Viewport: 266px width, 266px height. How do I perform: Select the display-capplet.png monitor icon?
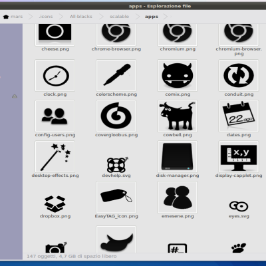(x=239, y=156)
